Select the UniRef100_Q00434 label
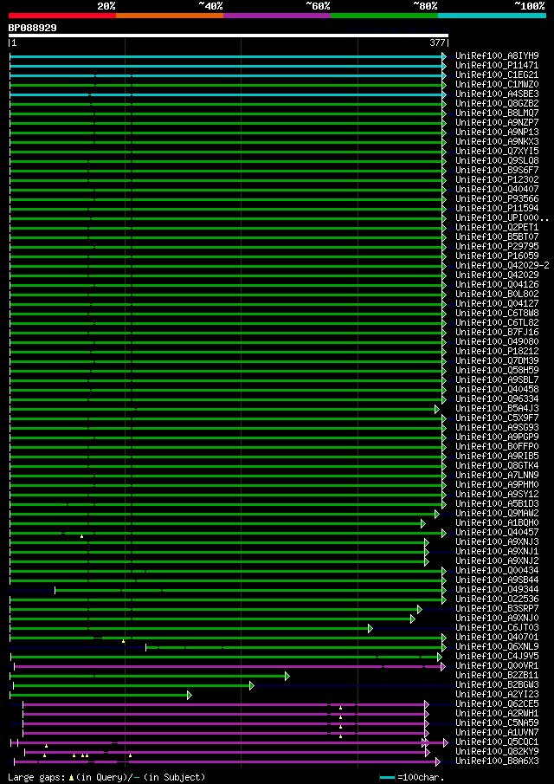Screen dimensions: 554x784 pyautogui.click(x=497, y=570)
